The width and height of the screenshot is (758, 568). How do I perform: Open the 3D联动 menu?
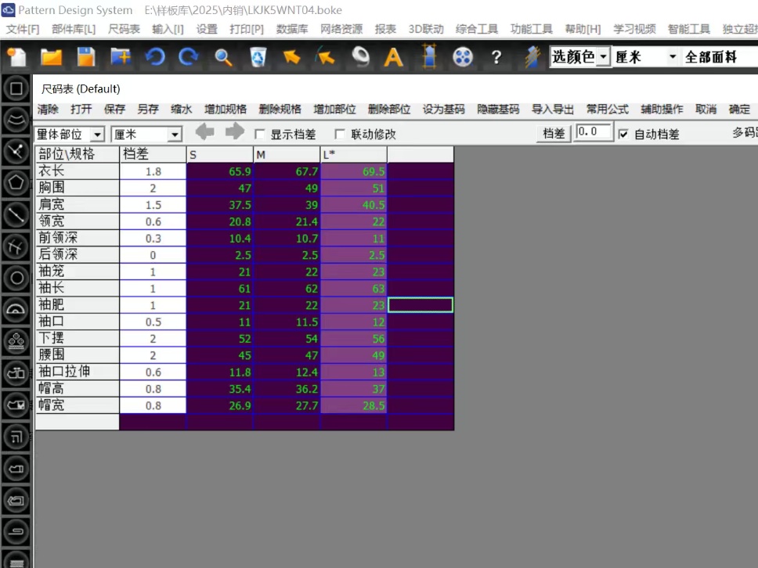coord(426,29)
